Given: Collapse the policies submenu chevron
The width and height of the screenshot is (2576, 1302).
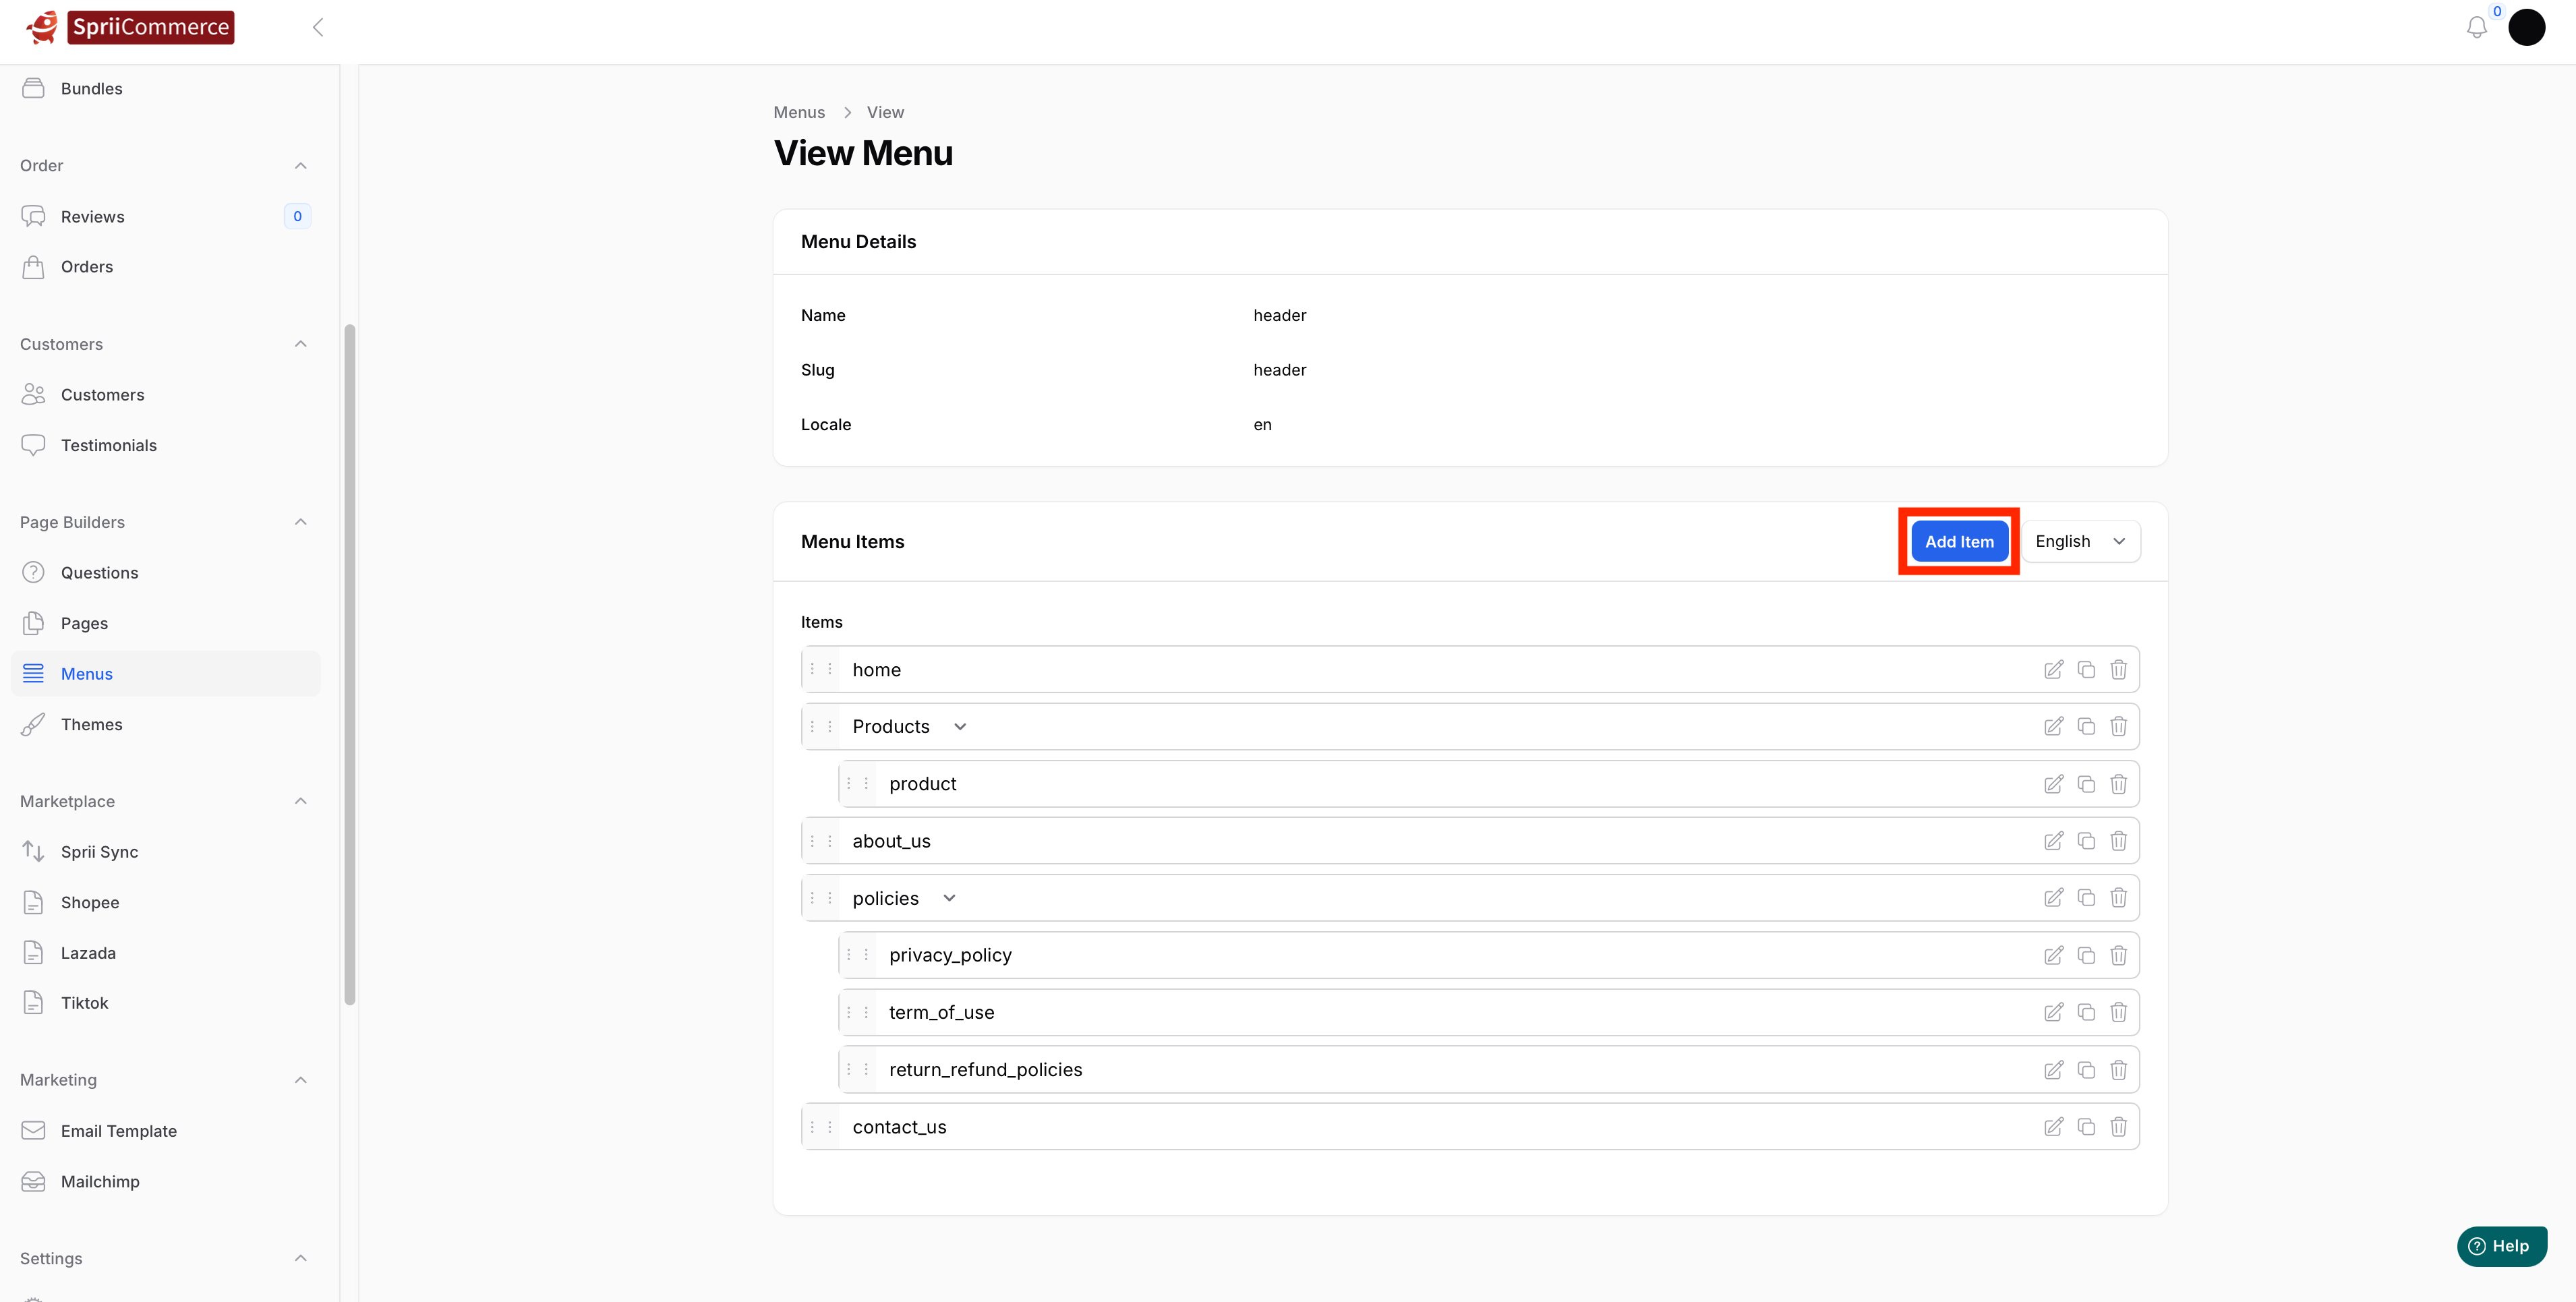Looking at the screenshot, I should 949,898.
